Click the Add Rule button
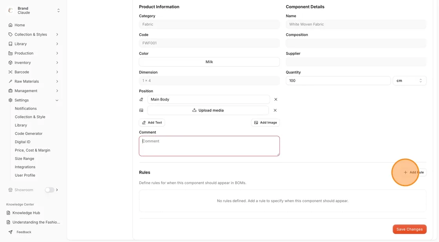The width and height of the screenshot is (439, 242). 414,172
